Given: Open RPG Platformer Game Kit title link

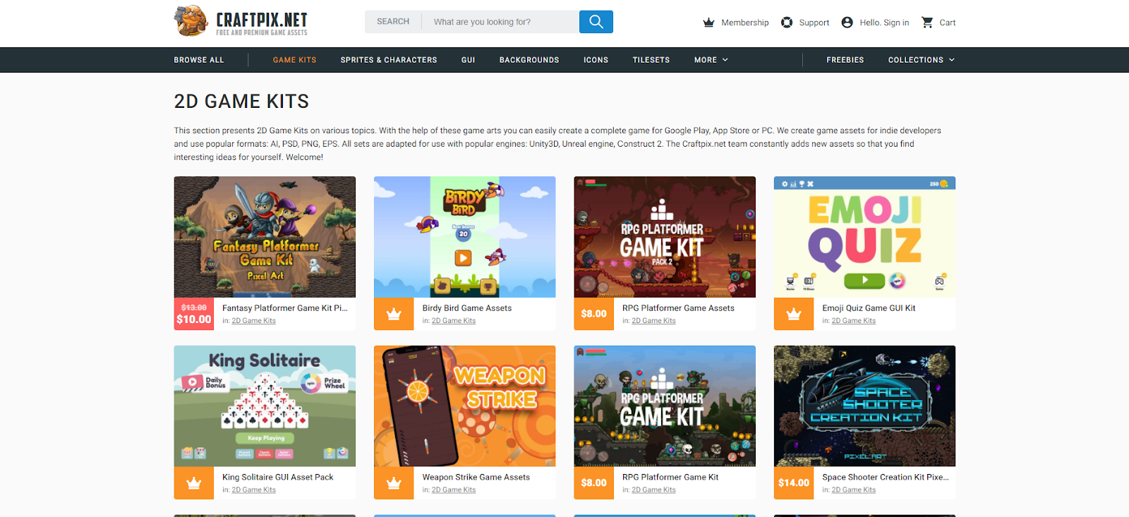Looking at the screenshot, I should pyautogui.click(x=670, y=478).
